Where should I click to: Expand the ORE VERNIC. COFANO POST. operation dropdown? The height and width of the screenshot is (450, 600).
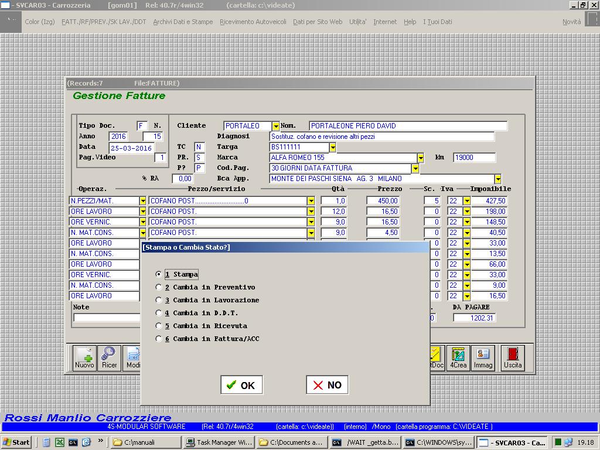[143, 222]
